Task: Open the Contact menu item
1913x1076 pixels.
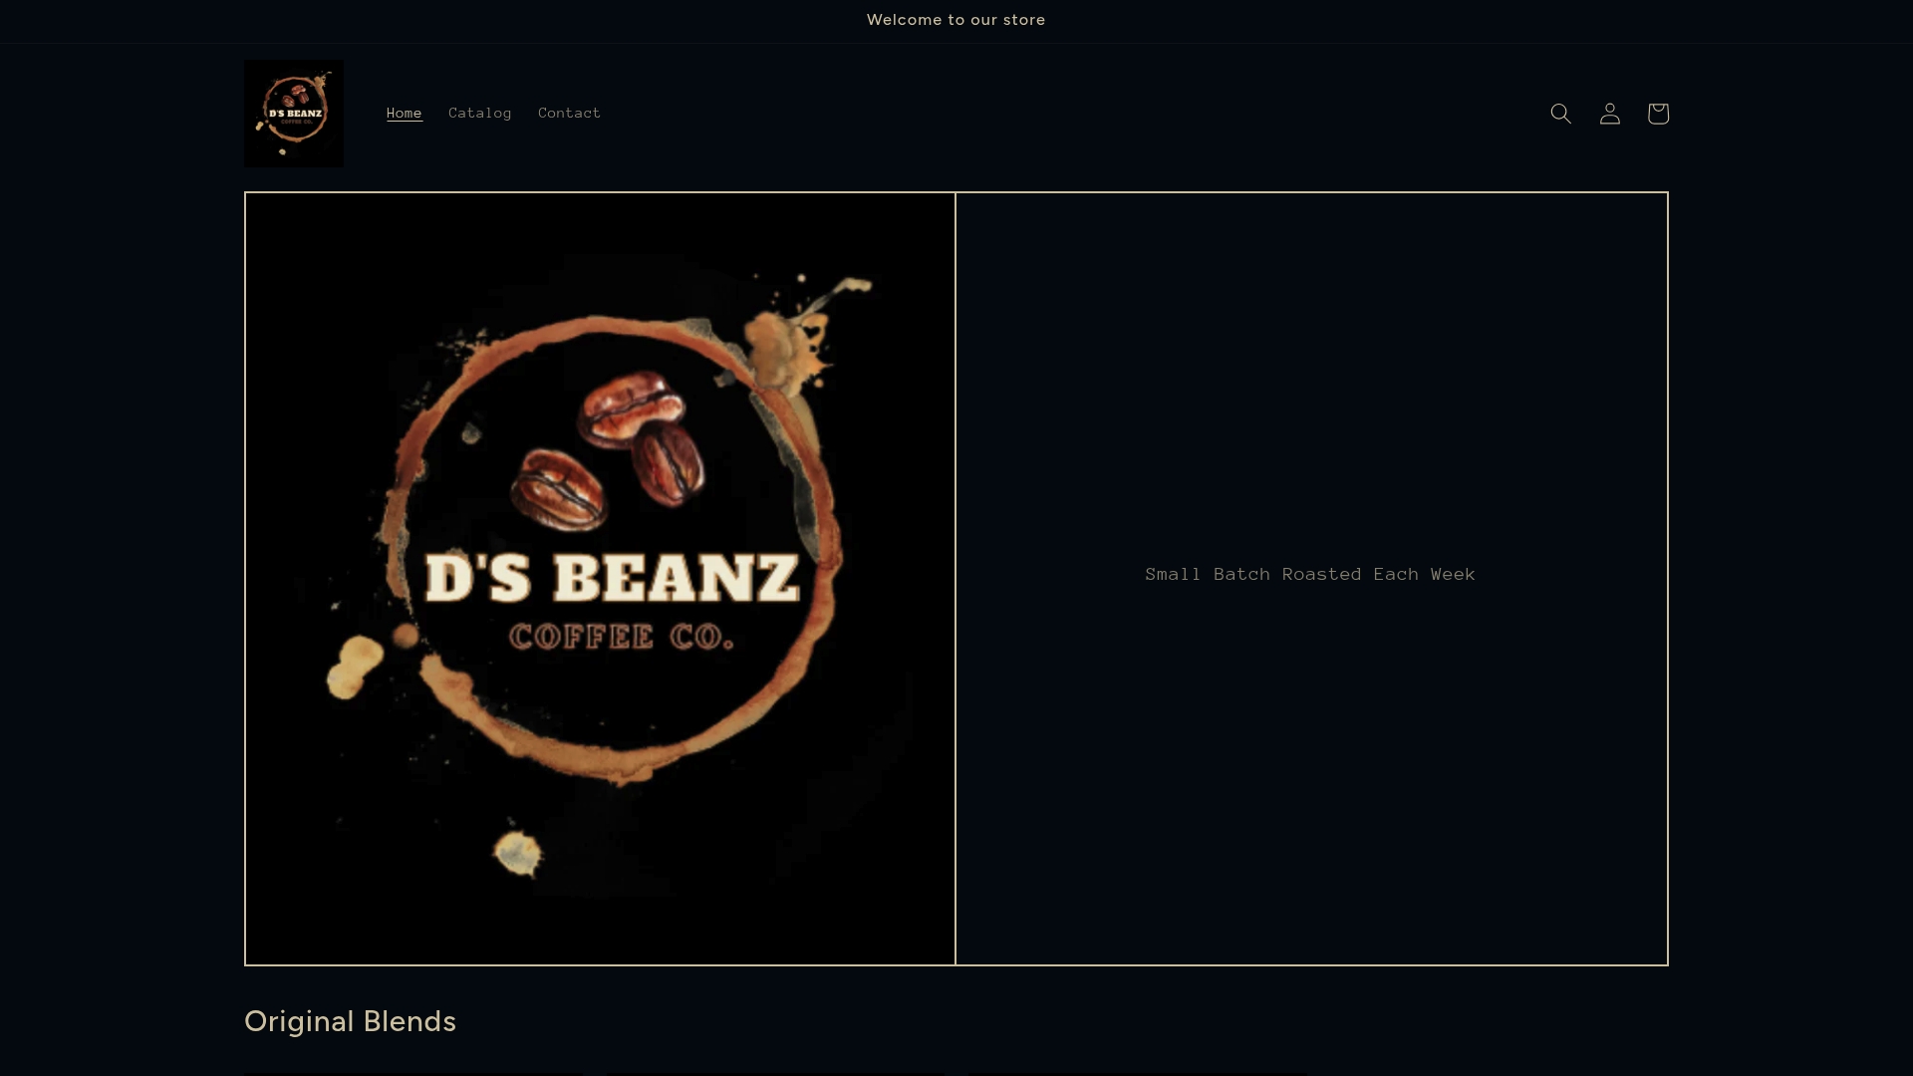Action: coord(570,114)
